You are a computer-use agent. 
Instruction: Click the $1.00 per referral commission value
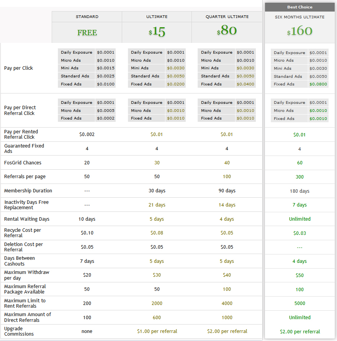[x=157, y=331]
